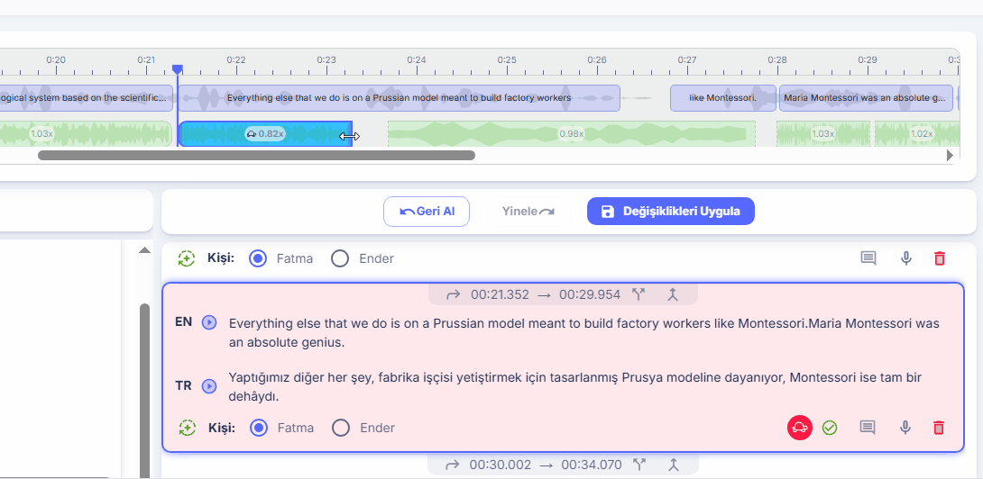Click the 00:30.002 start time
Image resolution: width=983 pixels, height=479 pixels.
point(501,465)
